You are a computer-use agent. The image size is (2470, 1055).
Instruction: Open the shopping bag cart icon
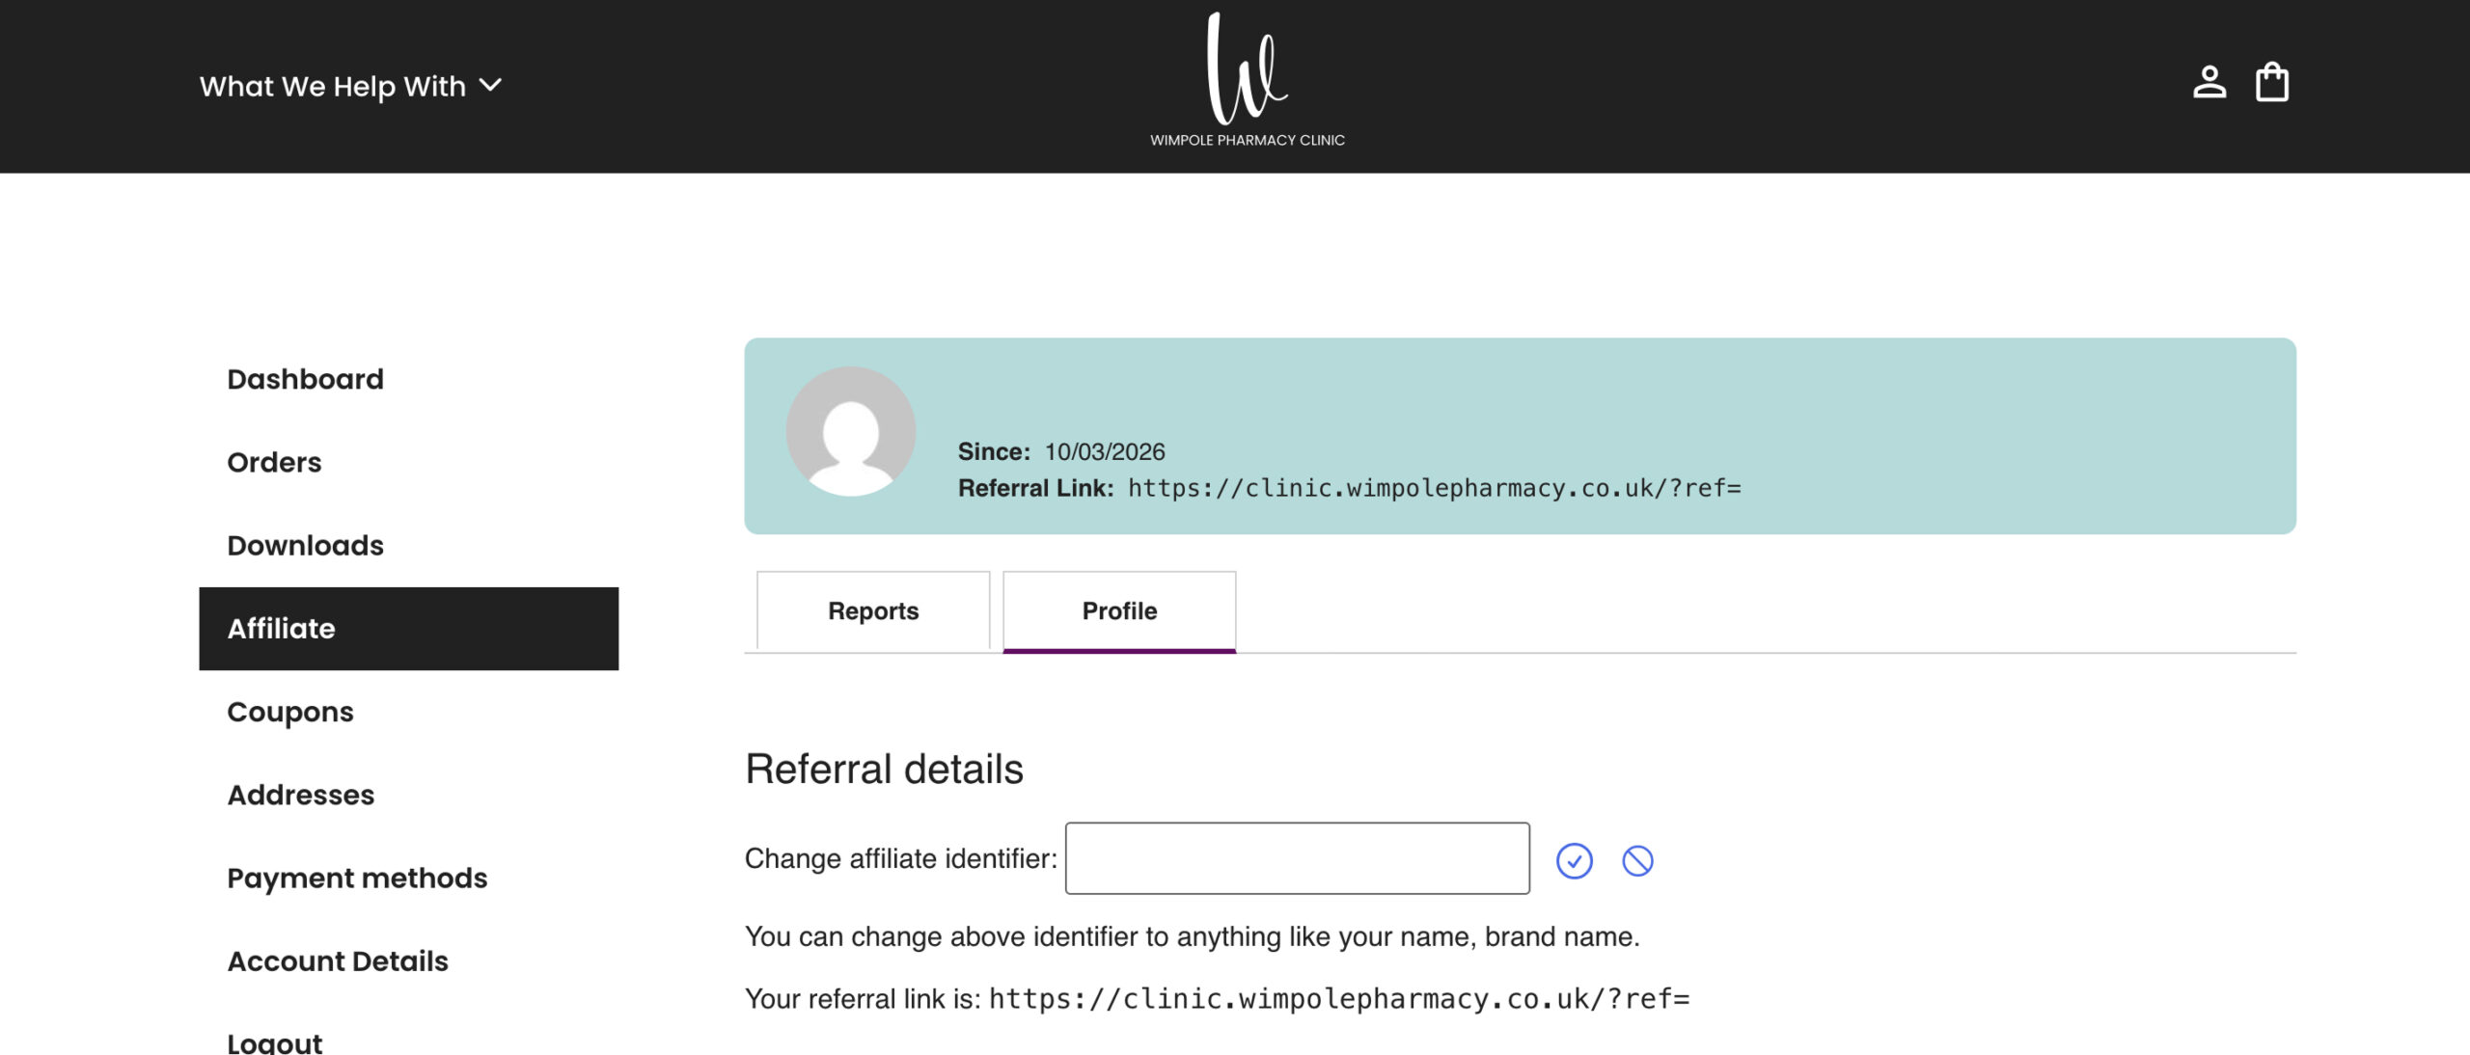click(x=2271, y=83)
